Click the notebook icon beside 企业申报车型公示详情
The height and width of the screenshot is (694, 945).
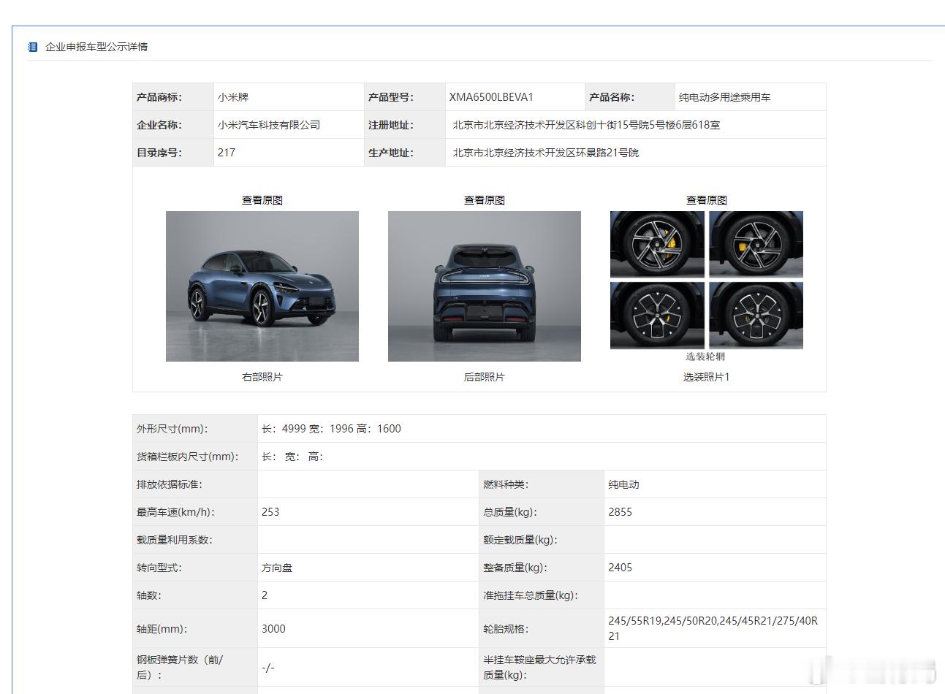click(x=32, y=47)
